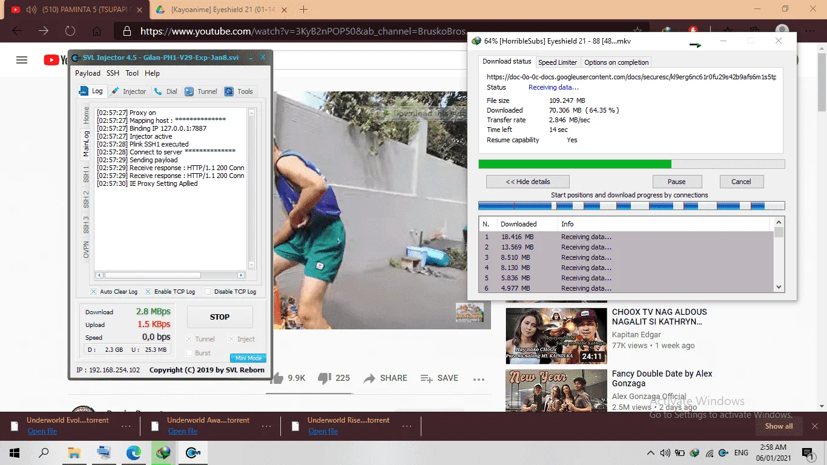Open options for Underworld Evol torrent download
Viewport: 827px width, 465px height.
point(126,426)
